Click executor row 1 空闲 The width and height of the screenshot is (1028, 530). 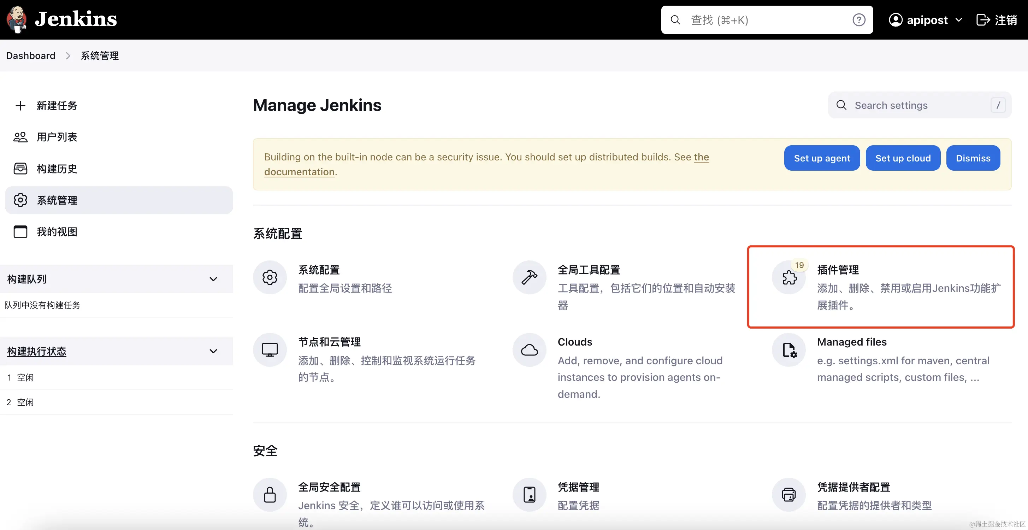click(117, 378)
